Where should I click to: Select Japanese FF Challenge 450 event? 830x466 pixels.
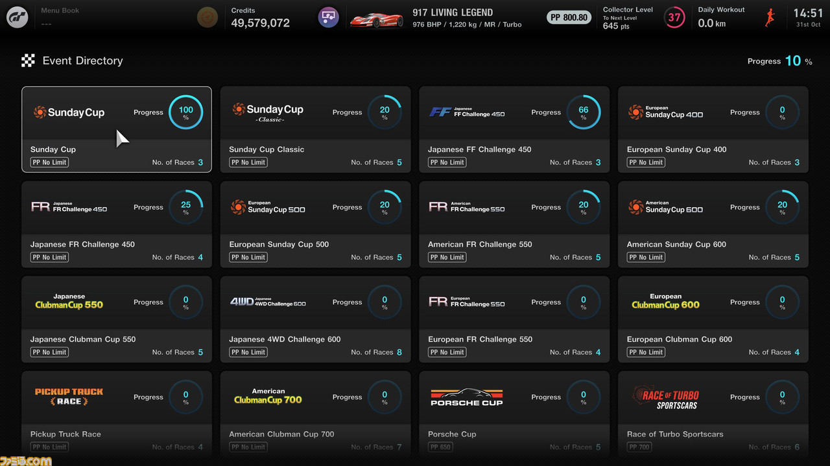tap(514, 129)
